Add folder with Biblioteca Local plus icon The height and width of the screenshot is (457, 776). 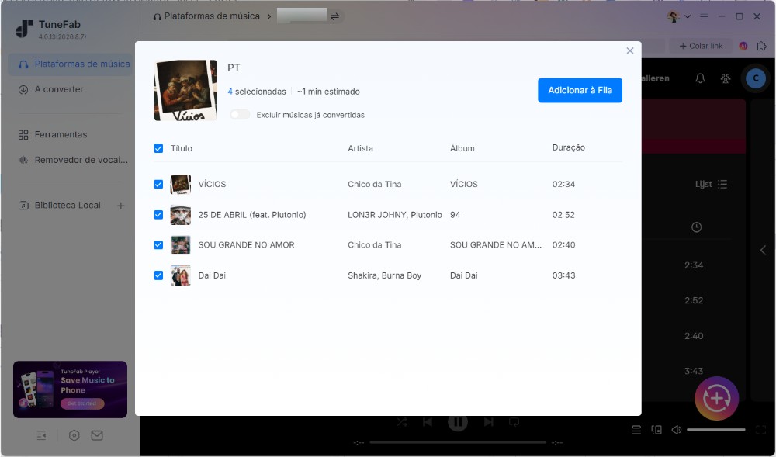pyautogui.click(x=121, y=206)
